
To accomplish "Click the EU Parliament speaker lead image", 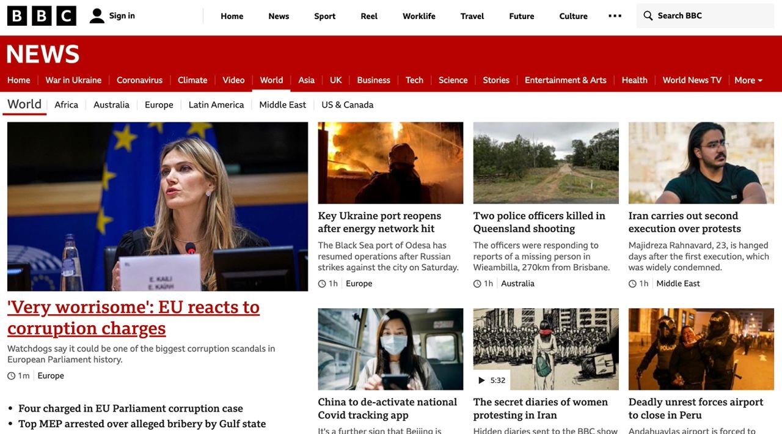I will (158, 207).
